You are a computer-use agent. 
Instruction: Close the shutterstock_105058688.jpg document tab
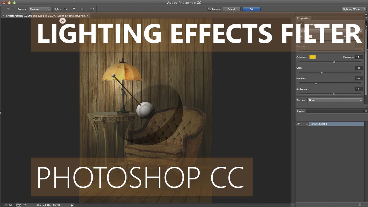pos(3,16)
